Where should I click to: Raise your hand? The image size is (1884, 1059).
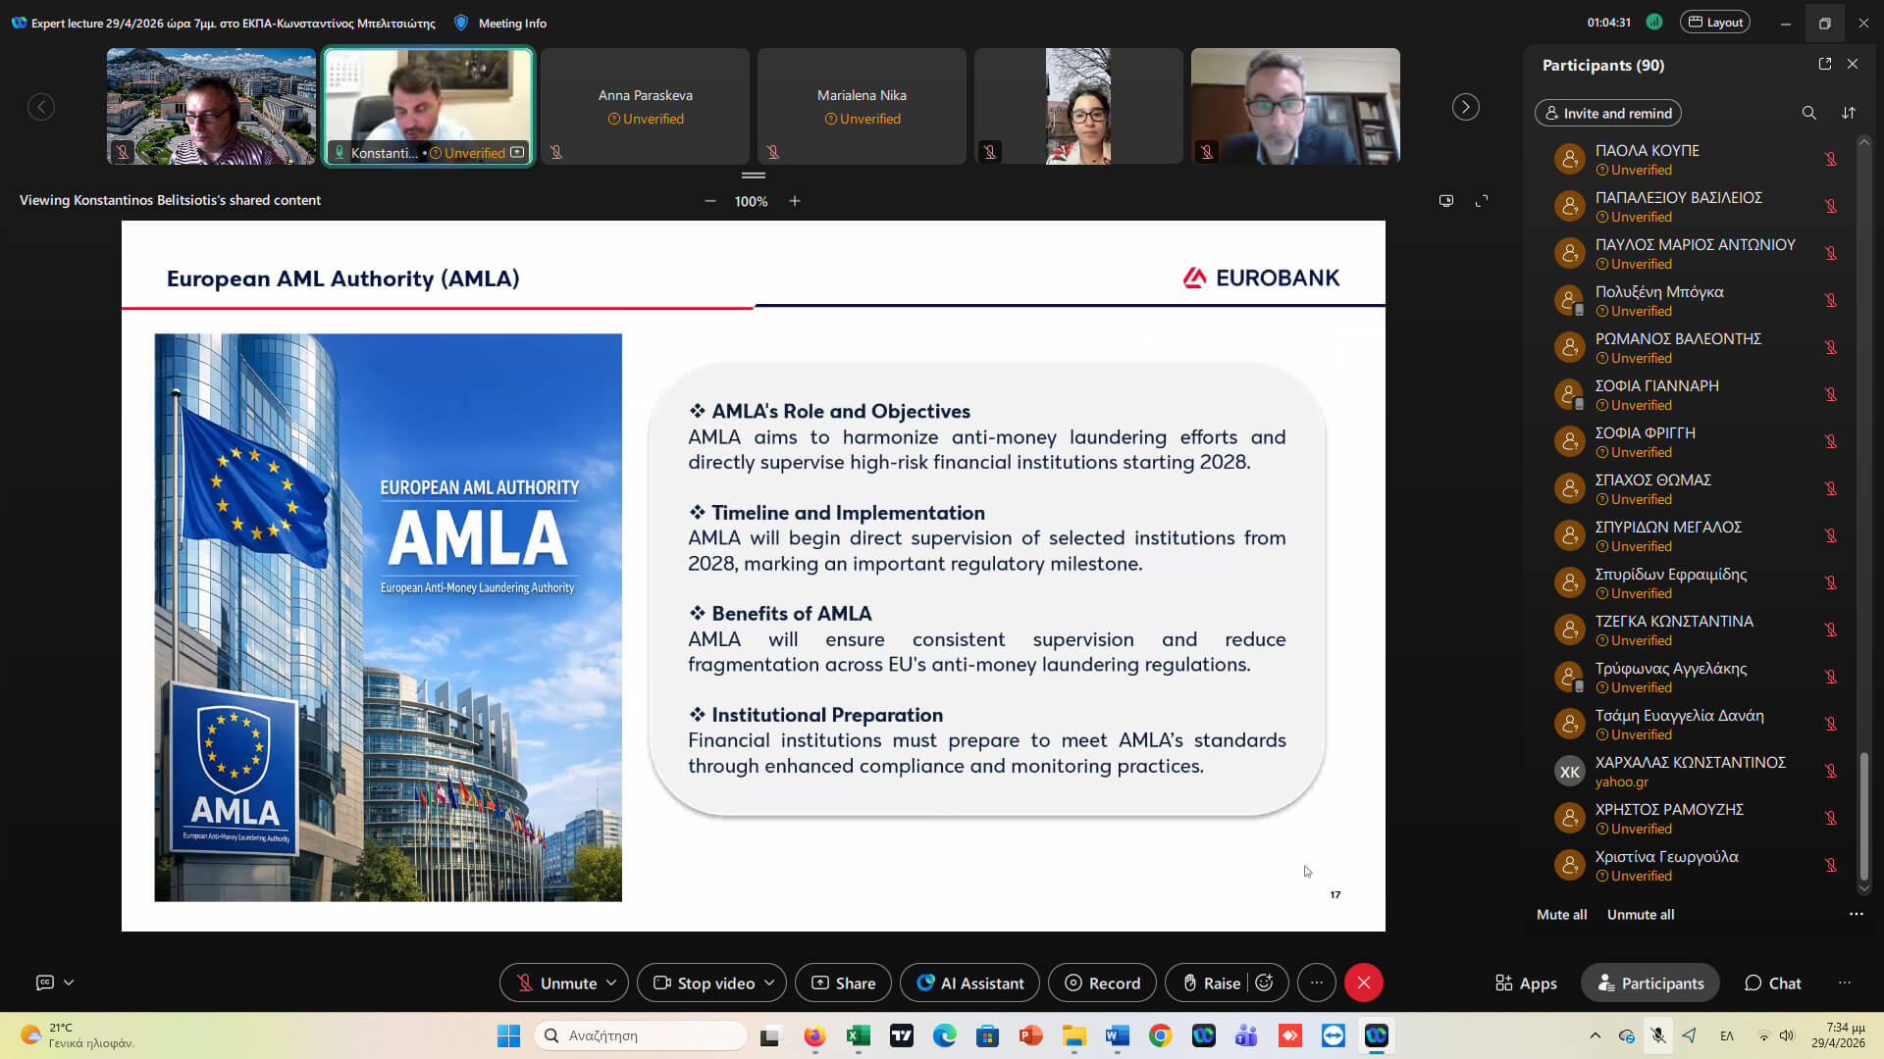pyautogui.click(x=1211, y=983)
